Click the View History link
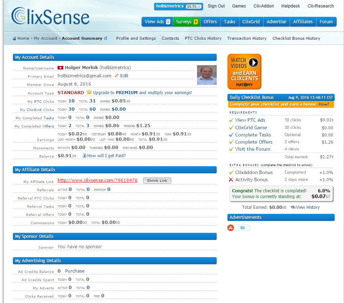The image size is (344, 303). (308, 207)
